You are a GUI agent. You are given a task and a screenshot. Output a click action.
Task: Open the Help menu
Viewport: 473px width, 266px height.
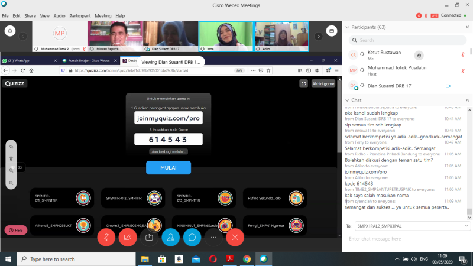(x=120, y=16)
